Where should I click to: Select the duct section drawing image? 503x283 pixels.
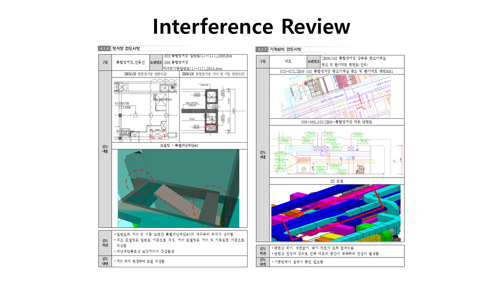[x=337, y=151]
